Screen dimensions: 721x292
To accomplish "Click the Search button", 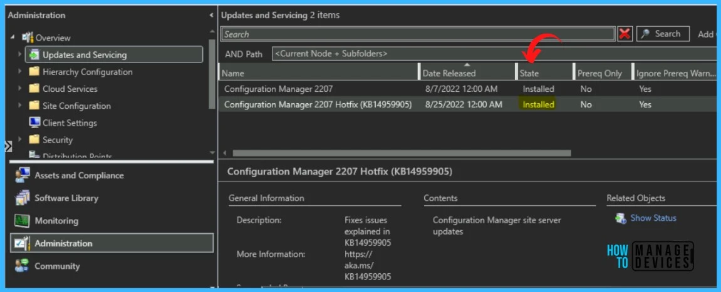I will tap(663, 34).
